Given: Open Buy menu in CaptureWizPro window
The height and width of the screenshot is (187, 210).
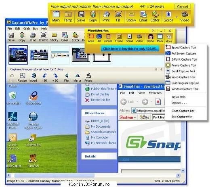Looking at the screenshot, I should tap(36, 29).
